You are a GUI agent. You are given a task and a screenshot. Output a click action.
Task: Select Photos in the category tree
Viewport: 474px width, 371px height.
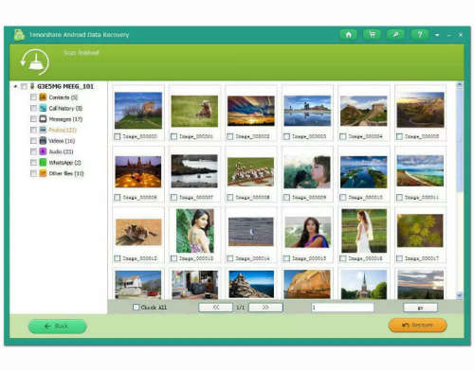(x=63, y=130)
